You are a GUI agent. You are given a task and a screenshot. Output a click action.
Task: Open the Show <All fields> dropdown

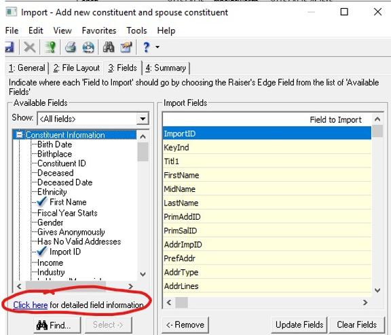tap(143, 119)
